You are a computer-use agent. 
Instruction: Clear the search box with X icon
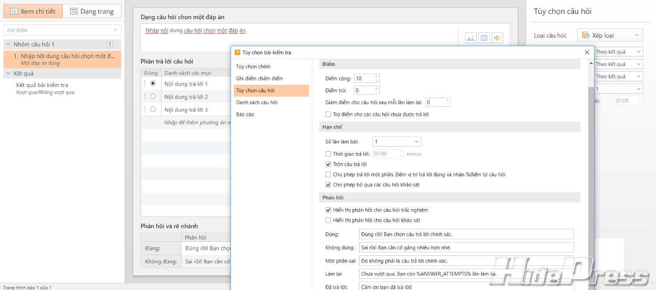coord(115,30)
